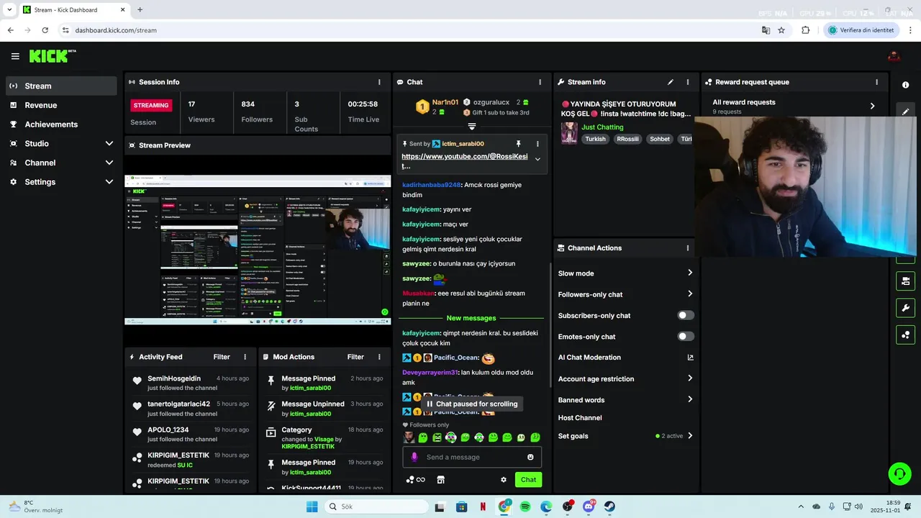This screenshot has width=921, height=518.
Task: Expand the Settings sidebar section
Action: coord(109,182)
